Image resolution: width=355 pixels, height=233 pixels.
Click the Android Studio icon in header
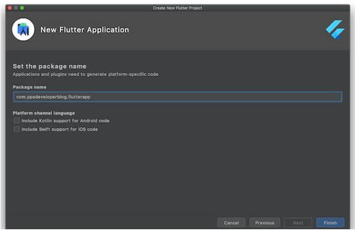23,30
